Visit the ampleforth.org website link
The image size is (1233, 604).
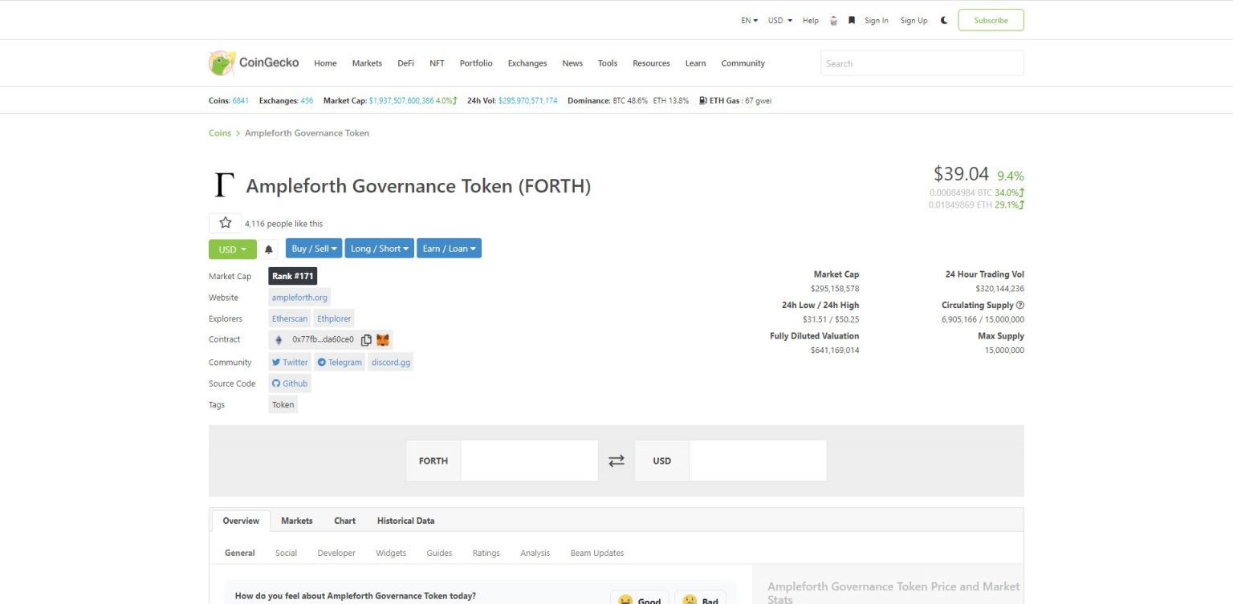299,297
